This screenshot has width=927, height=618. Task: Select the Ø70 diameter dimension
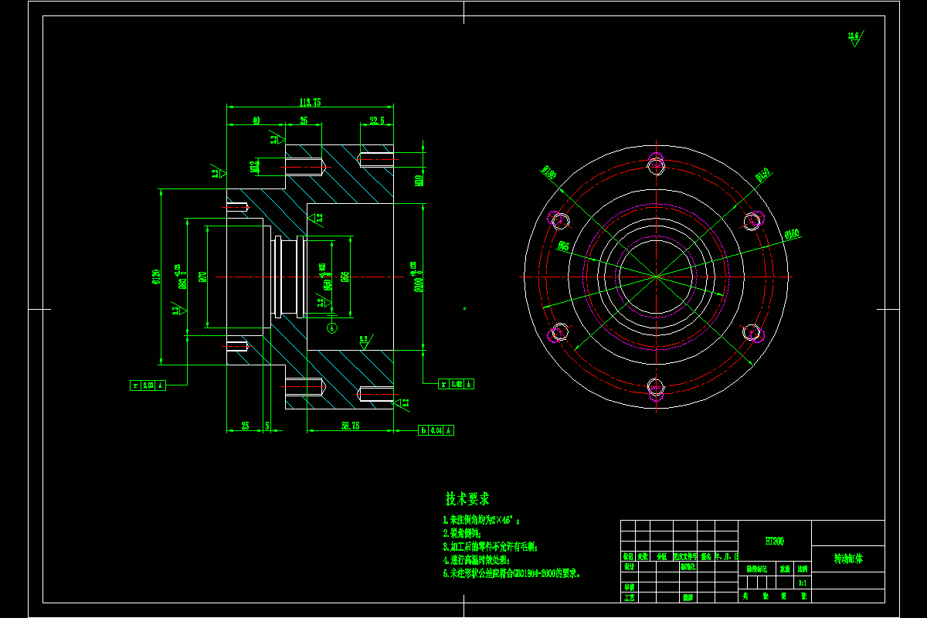pos(202,277)
